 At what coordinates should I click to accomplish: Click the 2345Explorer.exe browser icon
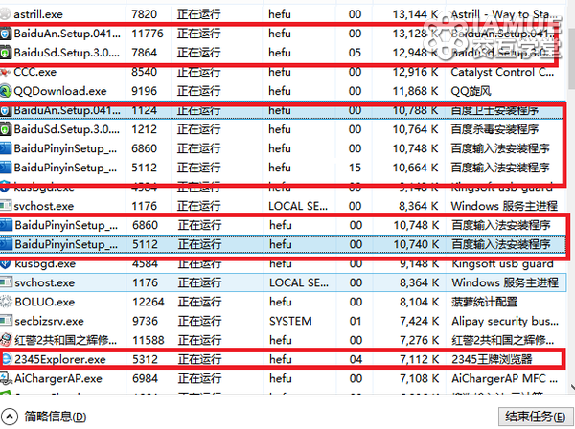pyautogui.click(x=7, y=359)
